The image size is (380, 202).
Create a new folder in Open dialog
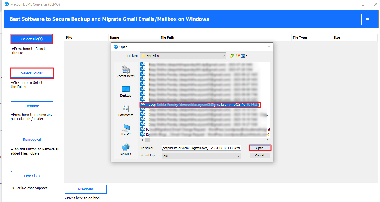coord(238,56)
